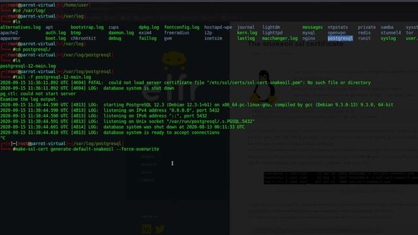This screenshot has height=235, width=418.
Task: Click the '#cd postgresql/' command line
Action: 31,50
